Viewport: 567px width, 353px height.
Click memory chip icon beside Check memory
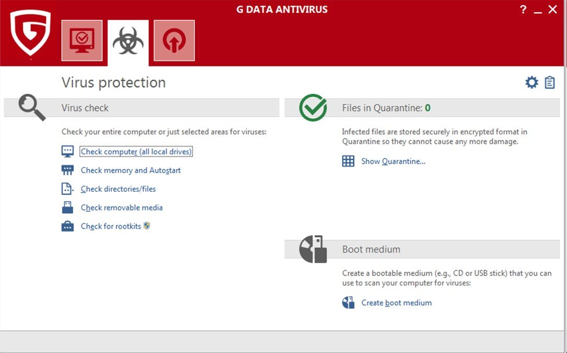point(67,170)
